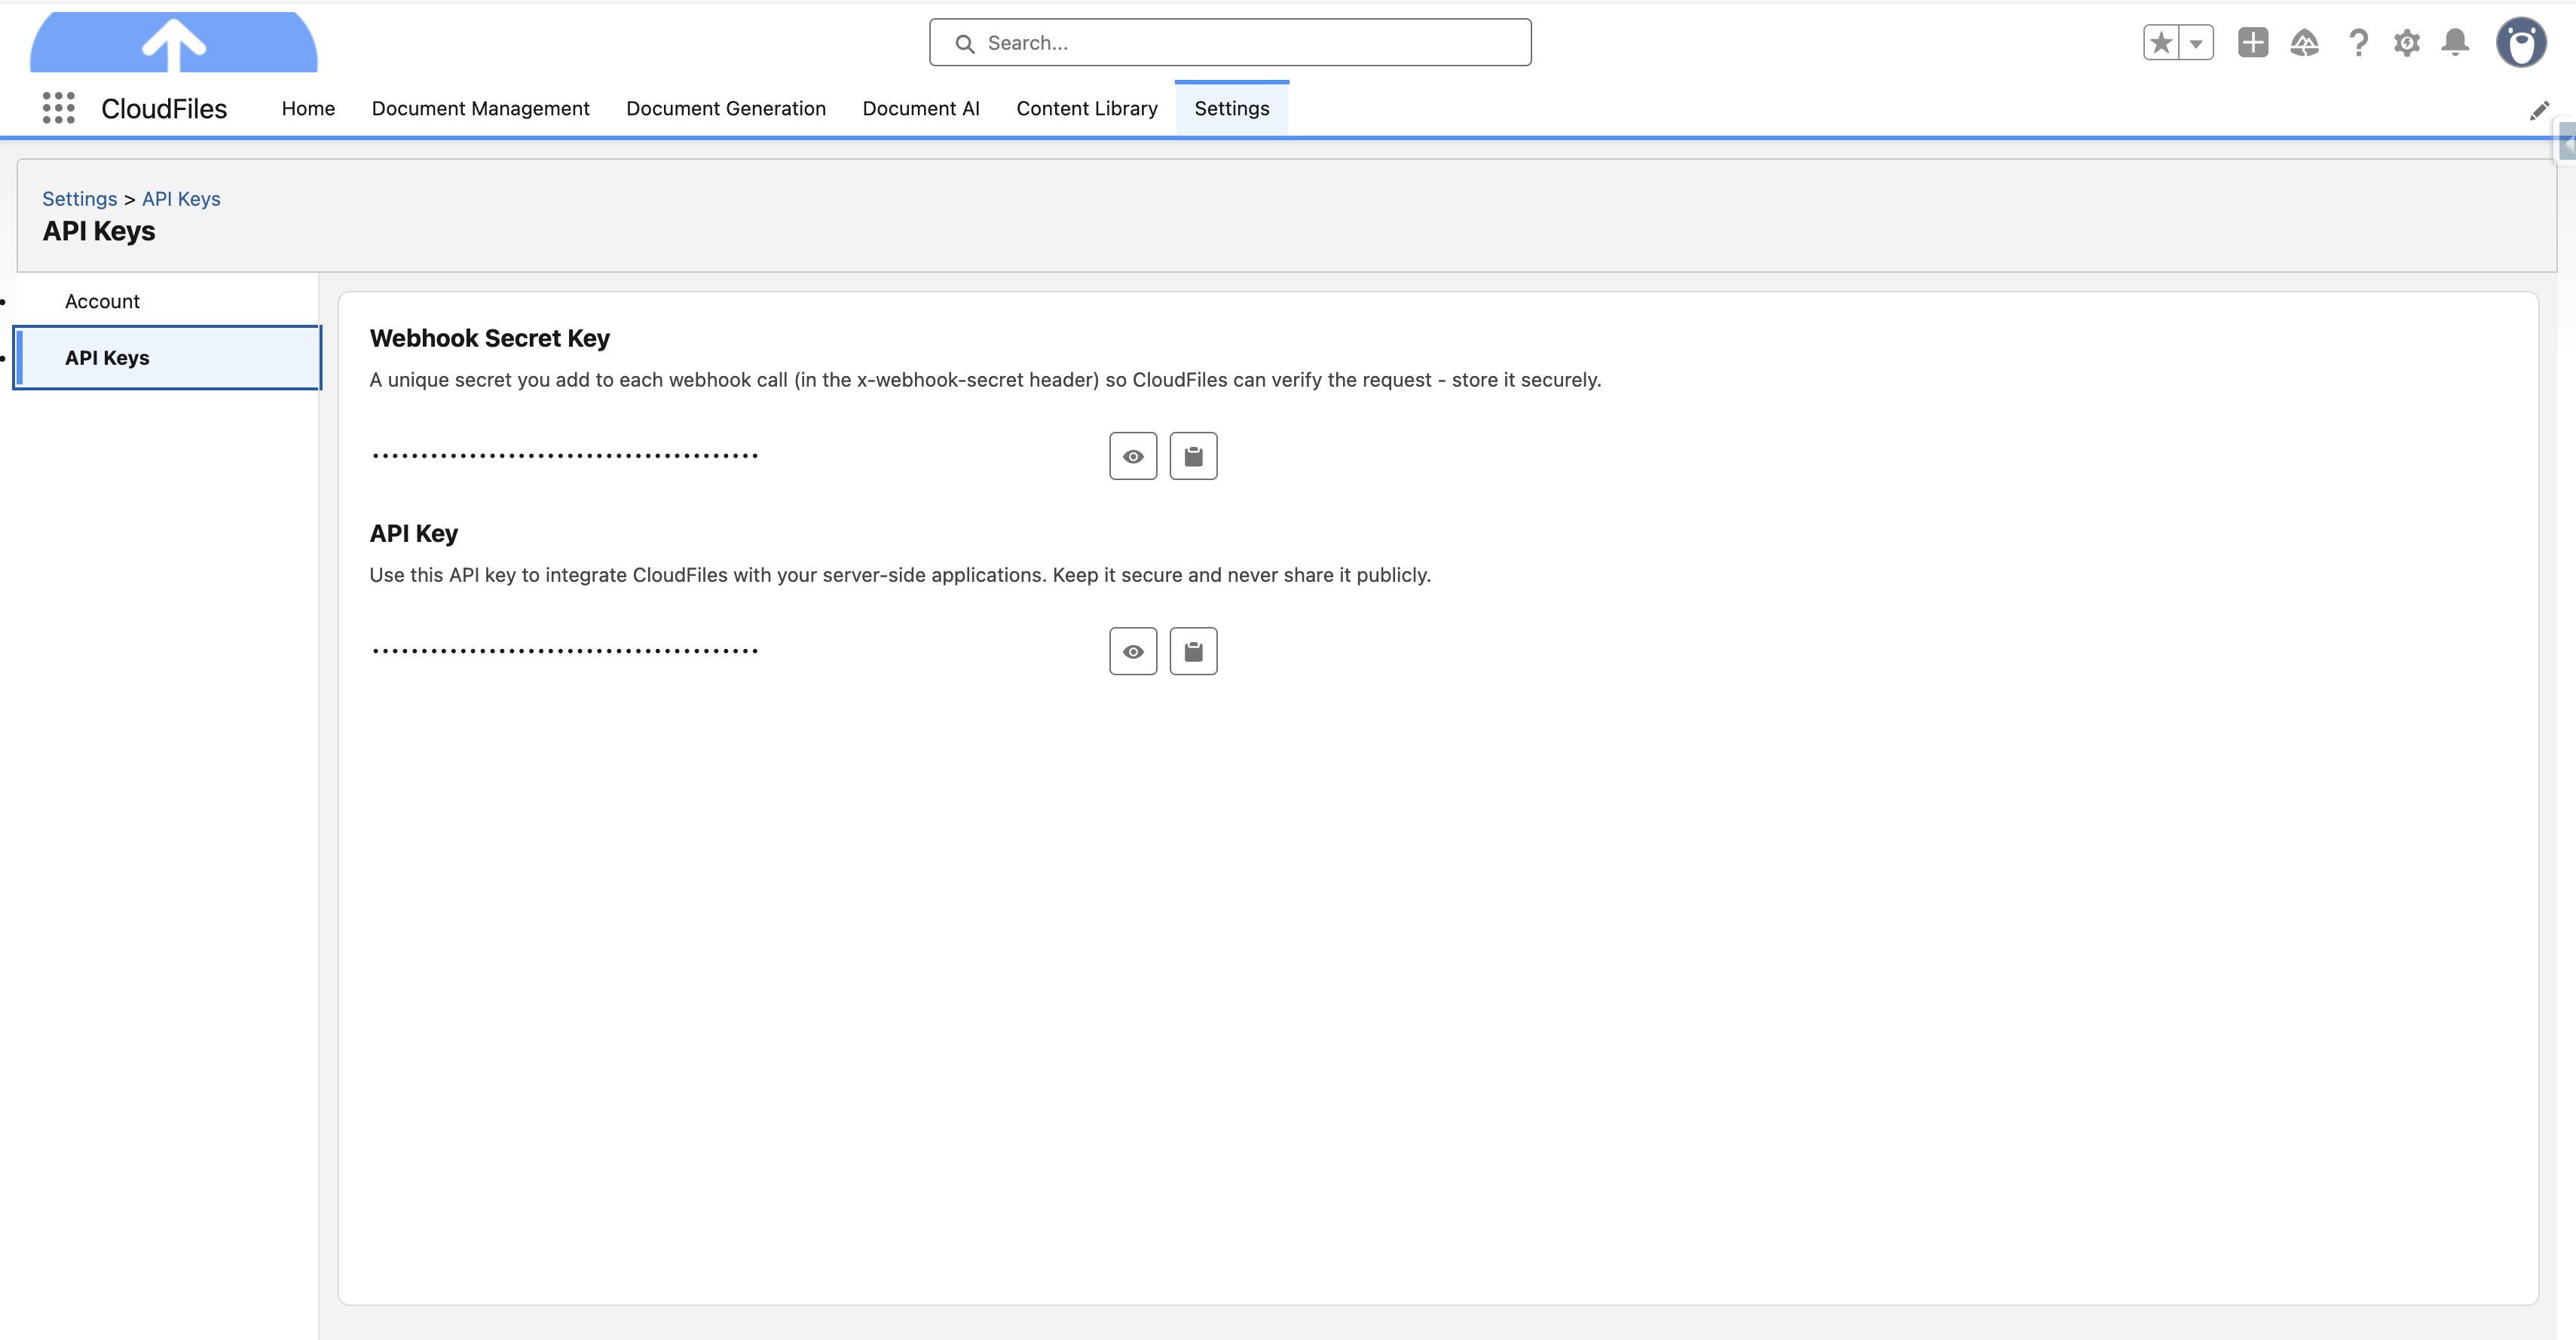Open the Content Library tab
Image resolution: width=2576 pixels, height=1340 pixels.
1087,108
